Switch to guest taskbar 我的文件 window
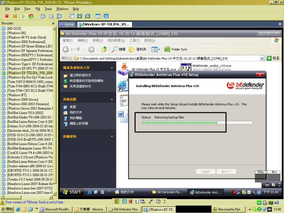This screenshot has width=284, height=213. tap(131, 192)
